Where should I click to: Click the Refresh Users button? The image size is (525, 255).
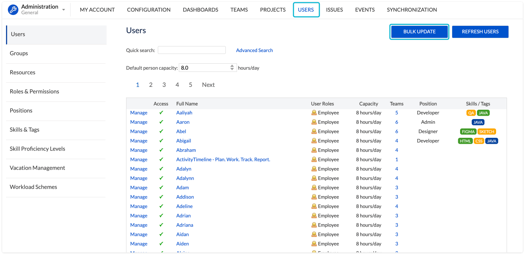(x=480, y=32)
